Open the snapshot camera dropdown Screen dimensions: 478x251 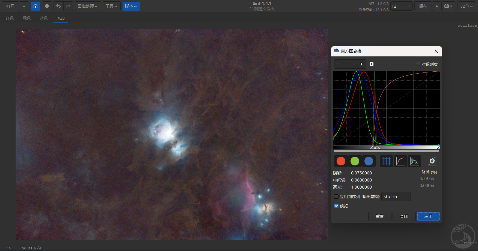tap(448, 6)
